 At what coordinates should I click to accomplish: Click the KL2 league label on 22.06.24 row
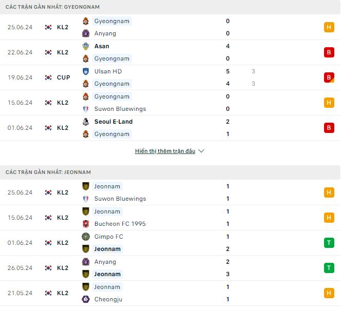[63, 52]
